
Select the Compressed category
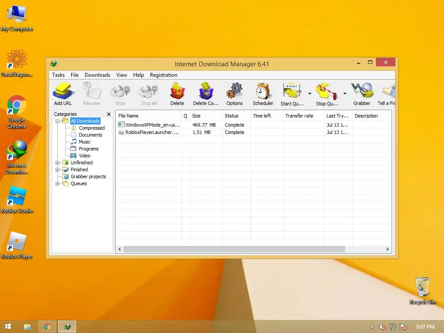(92, 128)
